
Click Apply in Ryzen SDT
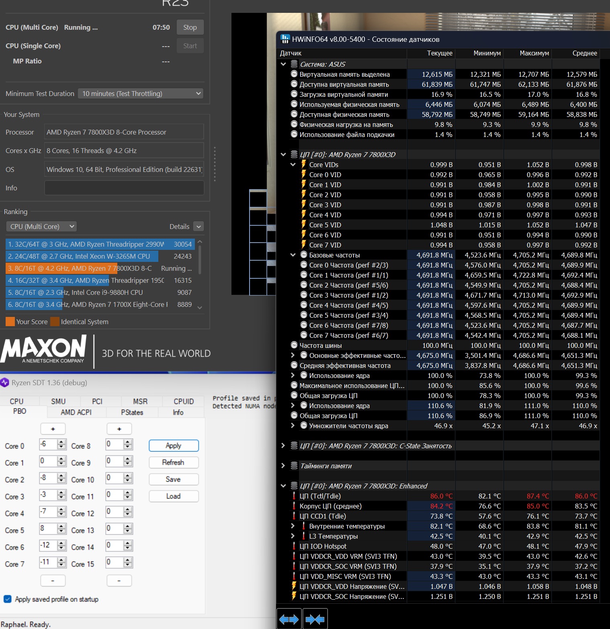click(x=174, y=445)
